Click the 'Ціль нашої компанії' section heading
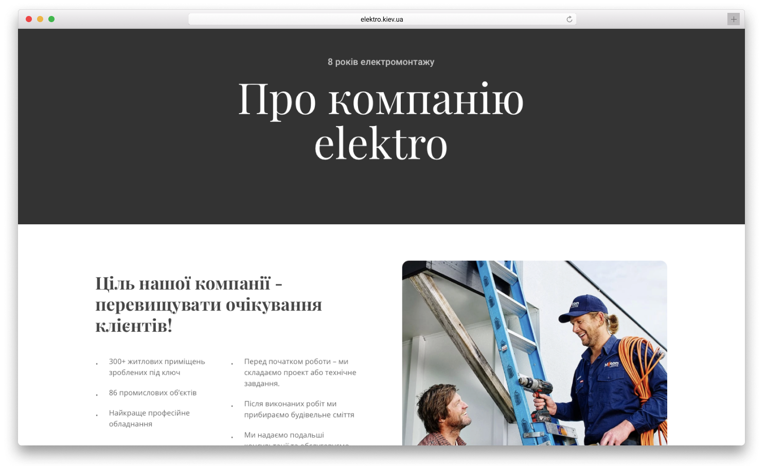 tap(208, 304)
